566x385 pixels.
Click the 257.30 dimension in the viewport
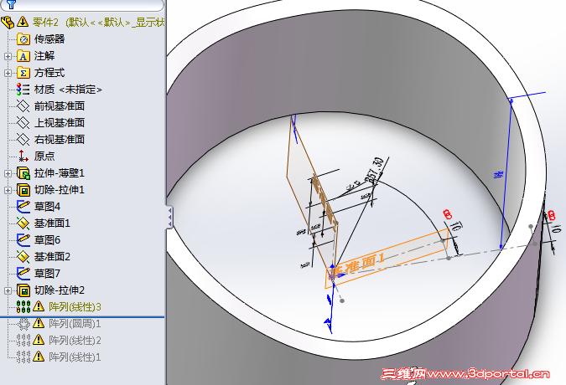point(374,169)
